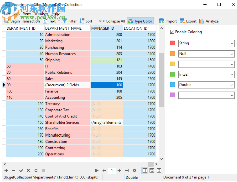Go to the previous page
This screenshot has height=182, width=237.
(104, 171)
